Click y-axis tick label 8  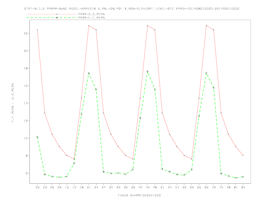click(x=27, y=156)
